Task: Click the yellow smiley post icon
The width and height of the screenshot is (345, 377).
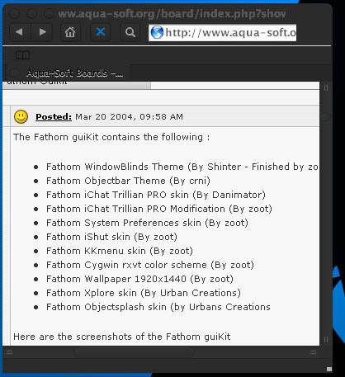Action: click(21, 116)
